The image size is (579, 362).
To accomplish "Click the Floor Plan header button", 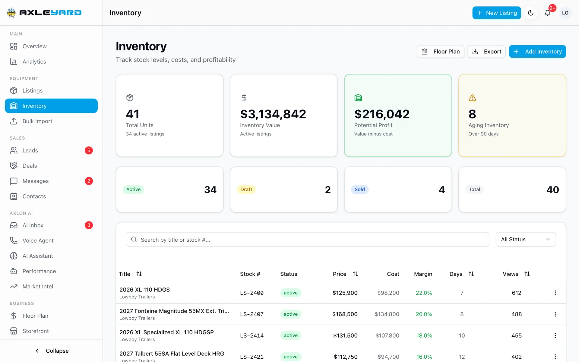I will (x=441, y=52).
